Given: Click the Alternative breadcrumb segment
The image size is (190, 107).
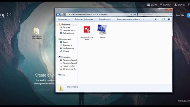Looking at the screenshot, I should (x=103, y=15).
